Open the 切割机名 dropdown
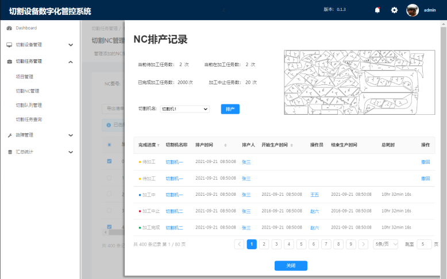Image resolution: width=447 pixels, height=279 pixels. [185, 109]
